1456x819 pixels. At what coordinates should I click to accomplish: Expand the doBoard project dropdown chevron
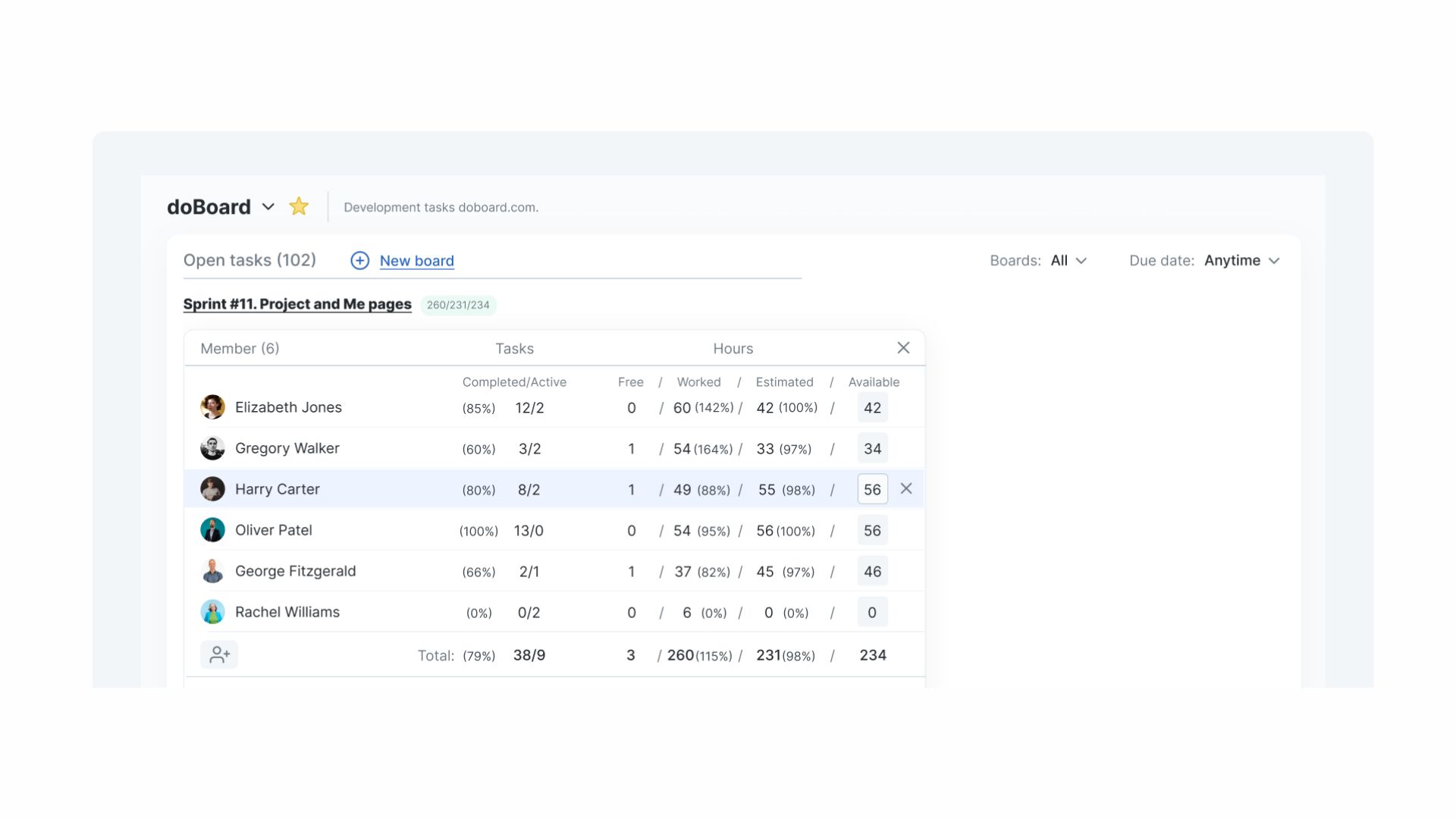pyautogui.click(x=268, y=206)
